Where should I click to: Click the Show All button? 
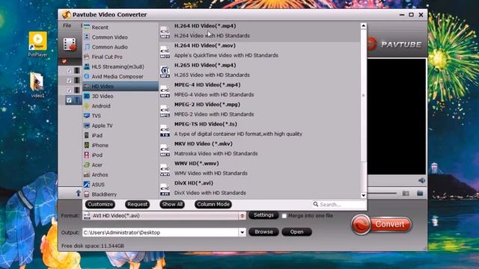point(172,204)
